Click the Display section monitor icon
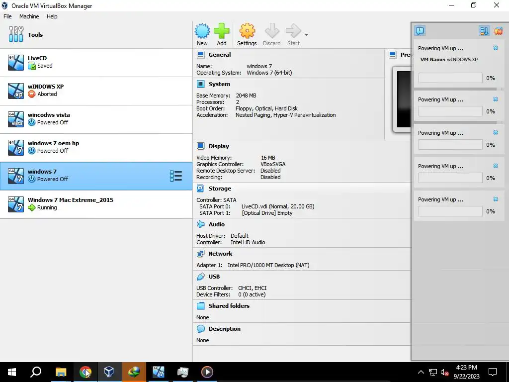The image size is (509, 382). click(201, 146)
